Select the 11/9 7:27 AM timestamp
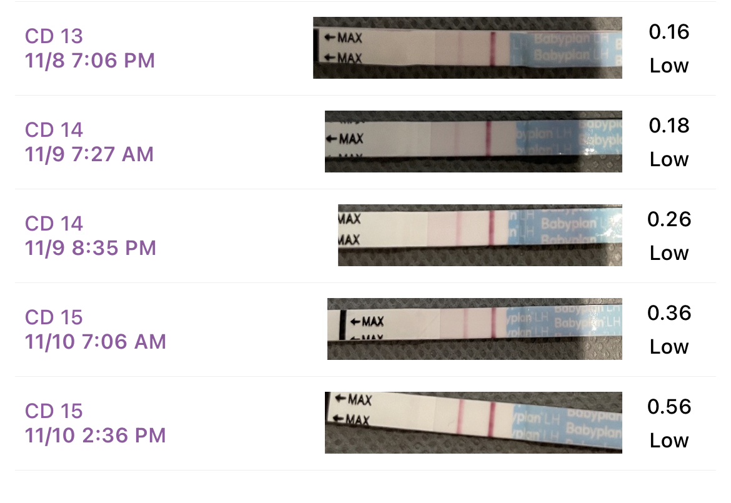 89,154
